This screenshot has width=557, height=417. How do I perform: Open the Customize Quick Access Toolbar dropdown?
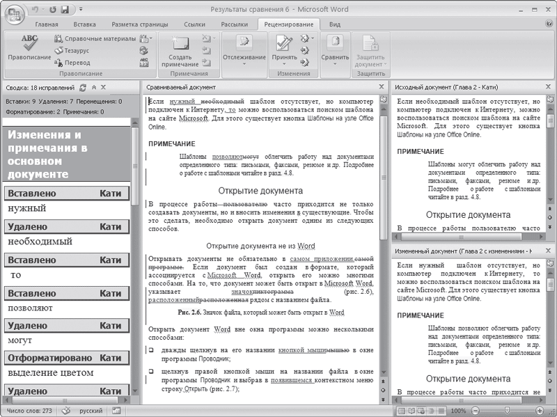coord(81,10)
